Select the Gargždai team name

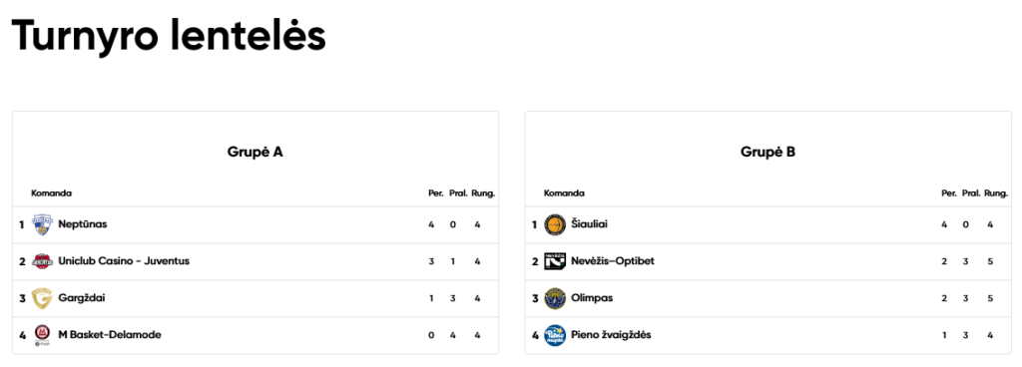tap(82, 298)
